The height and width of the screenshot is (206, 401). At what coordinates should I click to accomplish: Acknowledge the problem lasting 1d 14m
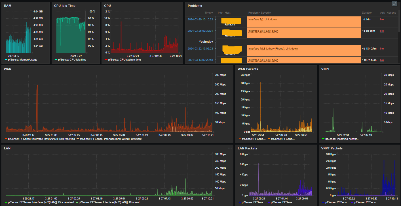point(382,20)
